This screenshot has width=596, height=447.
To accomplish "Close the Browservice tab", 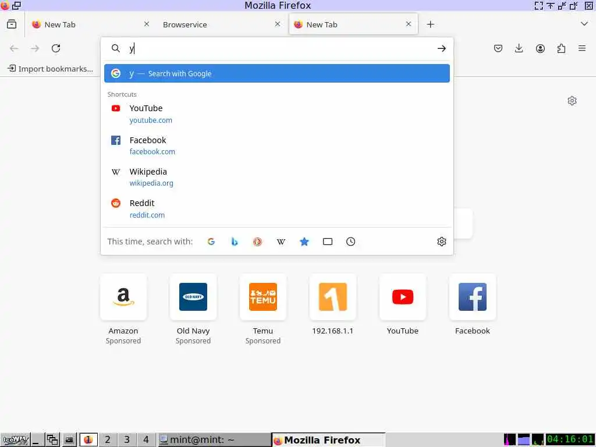I will coord(278,24).
